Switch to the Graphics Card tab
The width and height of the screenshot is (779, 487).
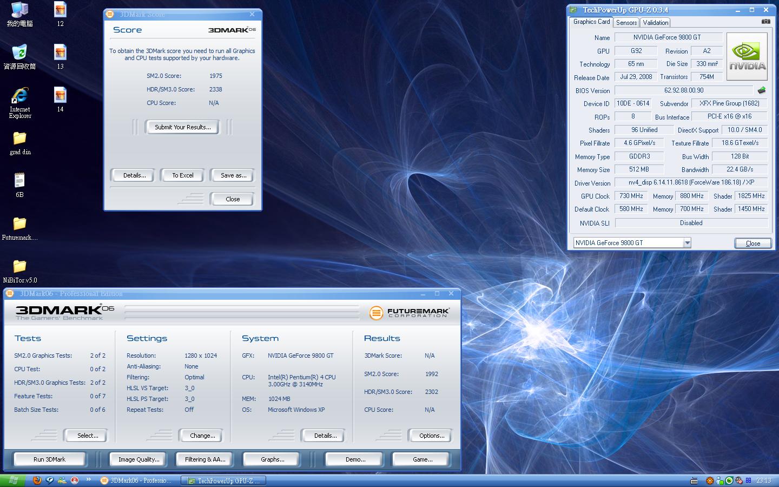pos(591,22)
